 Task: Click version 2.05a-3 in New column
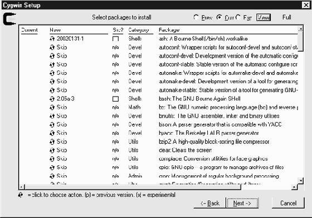point(66,99)
